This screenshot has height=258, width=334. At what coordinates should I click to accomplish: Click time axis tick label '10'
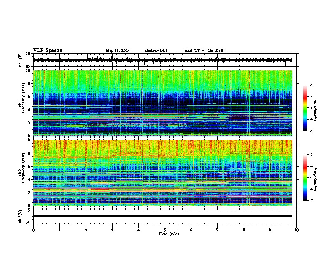pyautogui.click(x=296, y=230)
